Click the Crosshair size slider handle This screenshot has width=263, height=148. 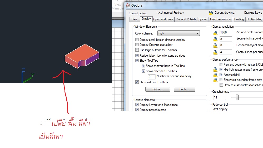(237, 97)
